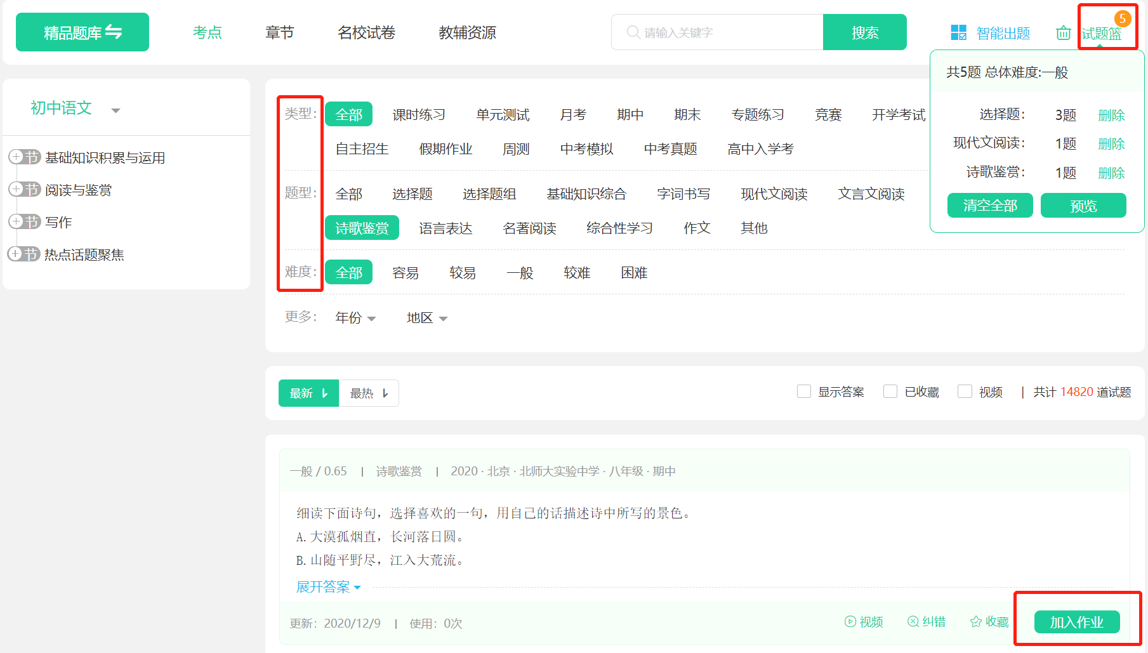Select 全部 in the 类型 filter
The height and width of the screenshot is (653, 1148).
(348, 115)
